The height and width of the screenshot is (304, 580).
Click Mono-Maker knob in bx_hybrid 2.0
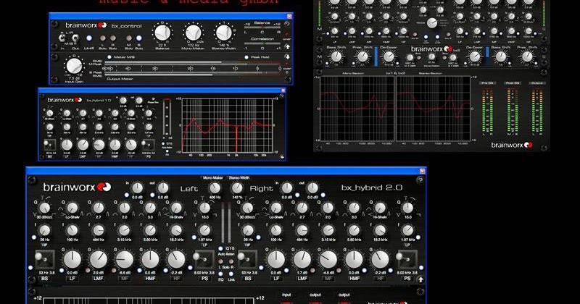(215, 188)
